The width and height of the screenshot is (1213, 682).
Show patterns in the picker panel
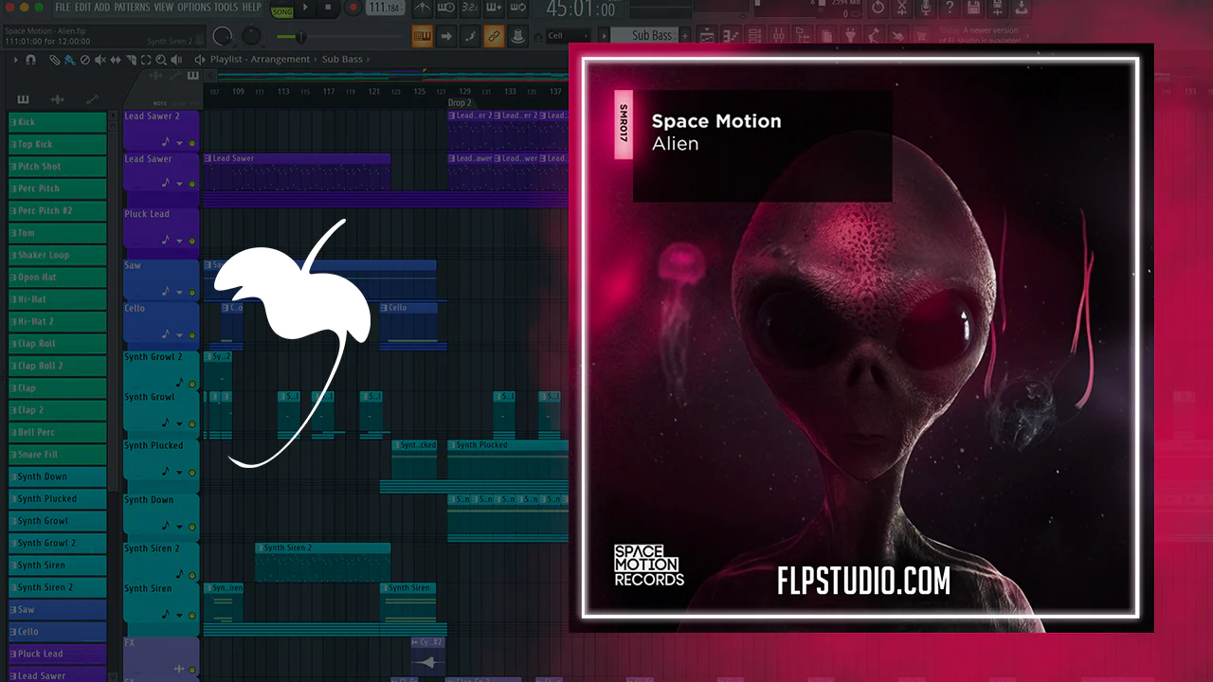click(23, 99)
